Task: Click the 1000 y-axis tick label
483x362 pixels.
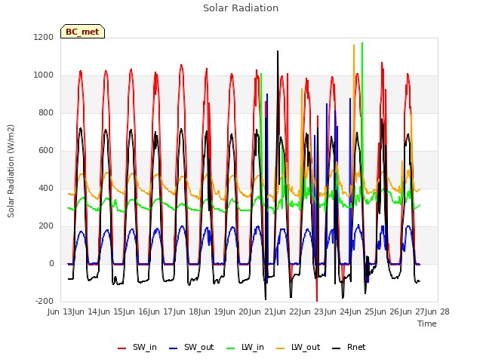Action: [x=44, y=75]
